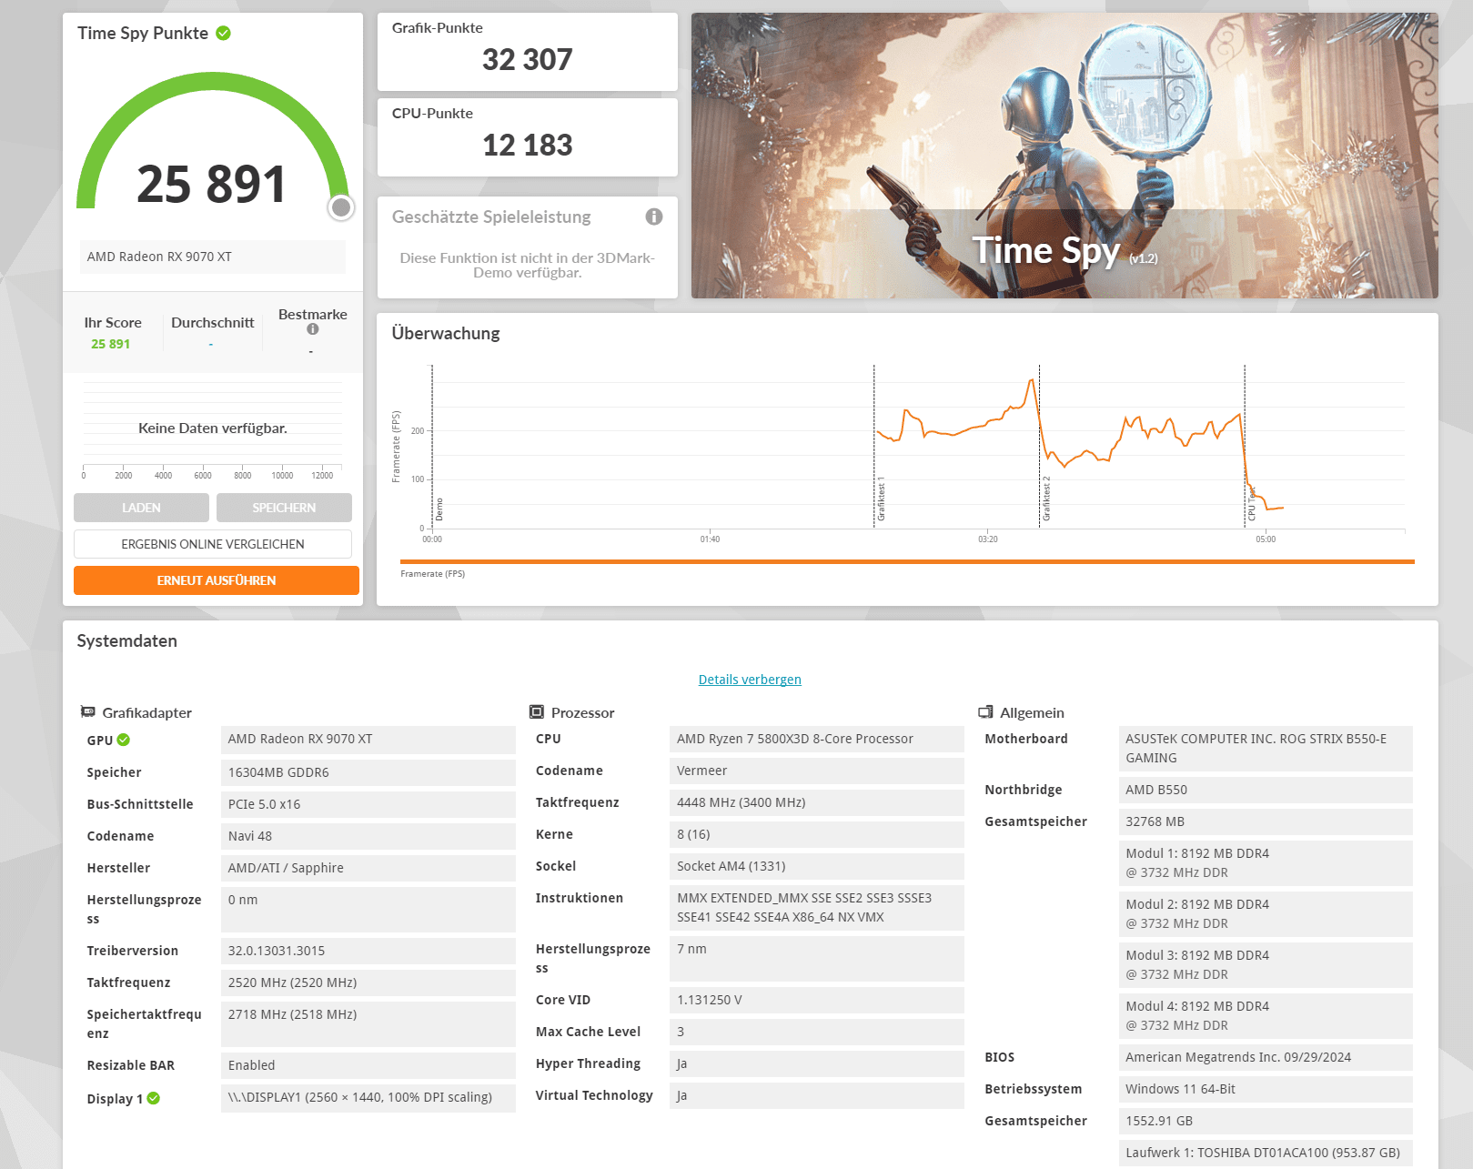
Task: Click the Display 1 resolution value
Action: click(x=368, y=1097)
